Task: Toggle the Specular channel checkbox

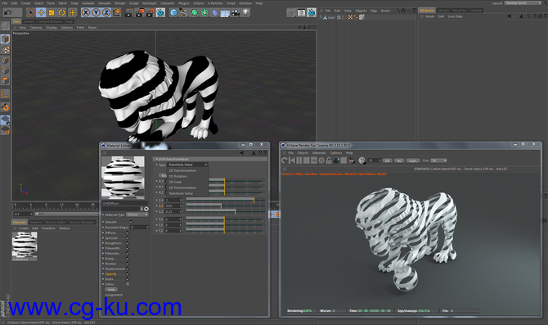Action: pos(128,238)
